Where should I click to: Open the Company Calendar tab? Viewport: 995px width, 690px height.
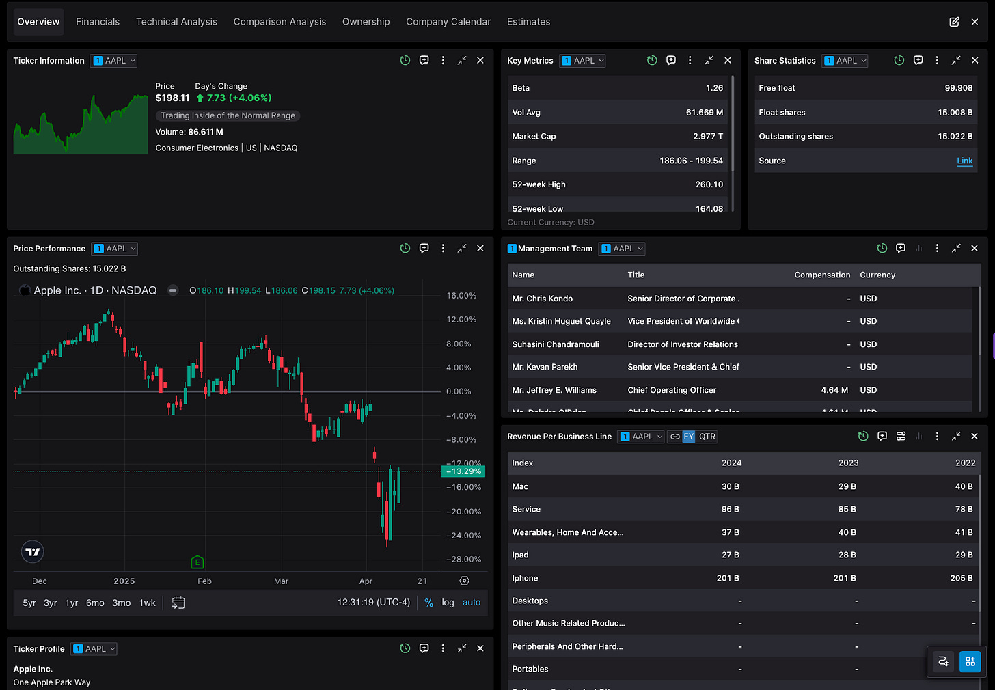pos(448,22)
